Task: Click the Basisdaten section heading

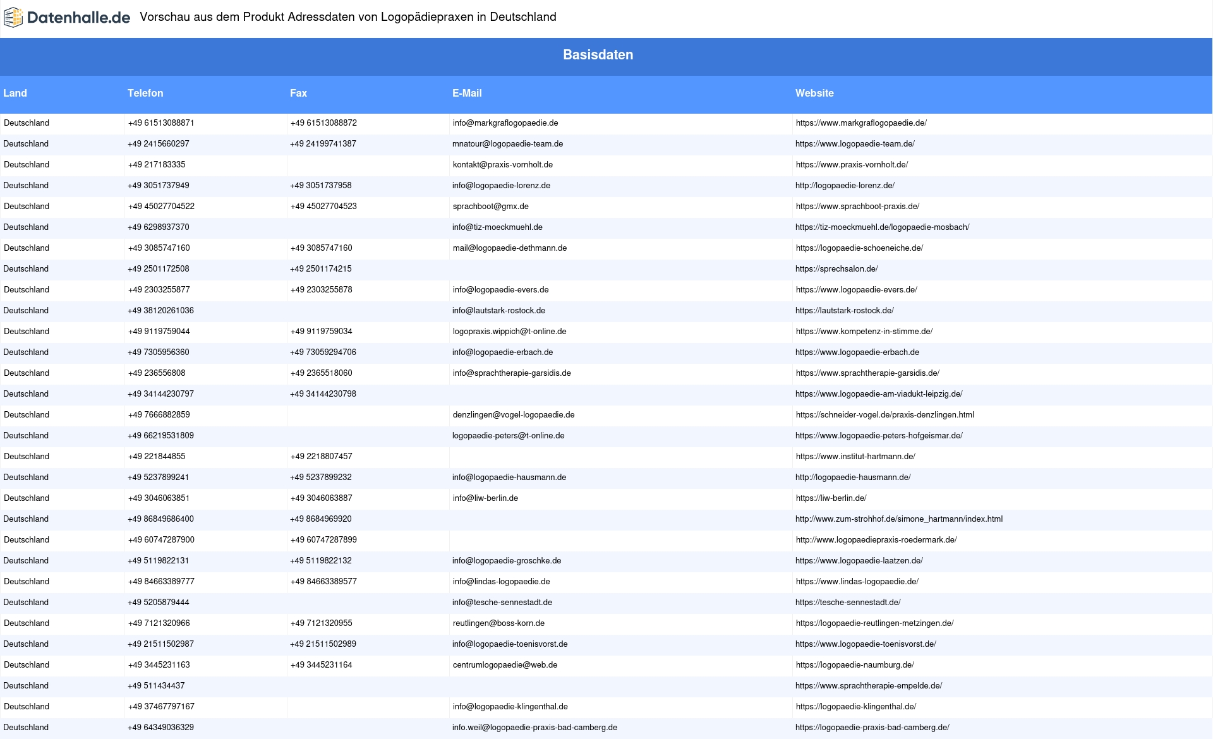Action: [598, 55]
